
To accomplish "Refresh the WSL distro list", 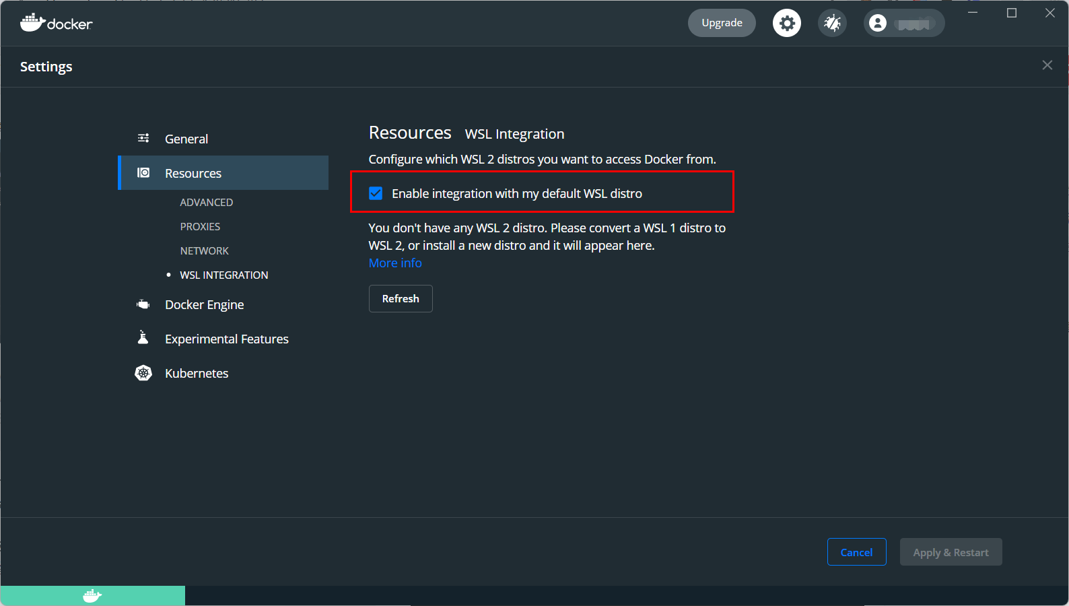I will point(401,299).
